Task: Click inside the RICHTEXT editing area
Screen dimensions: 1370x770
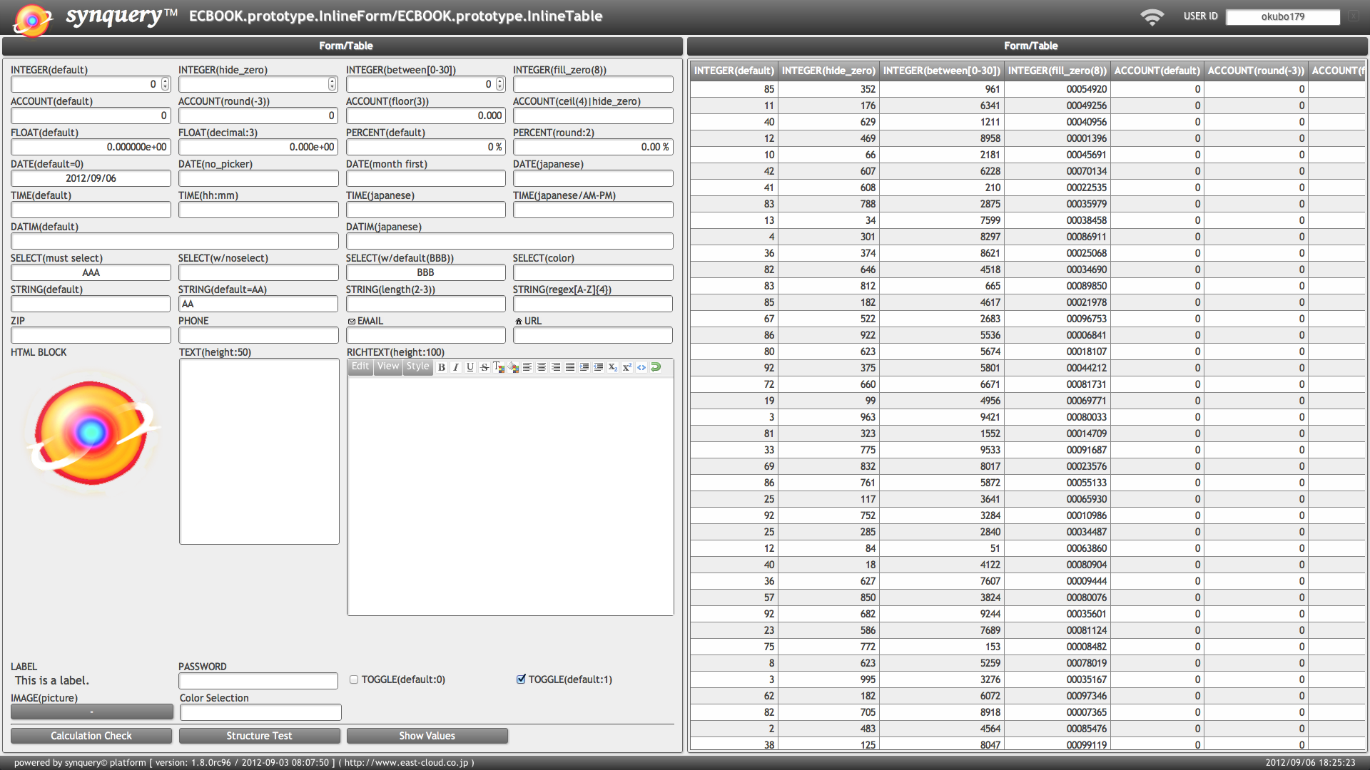Action: (510, 496)
